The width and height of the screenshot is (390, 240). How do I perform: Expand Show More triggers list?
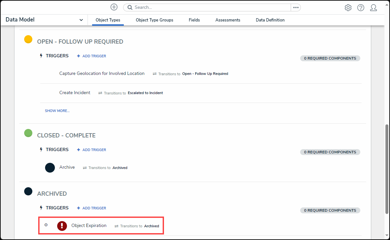click(x=57, y=111)
